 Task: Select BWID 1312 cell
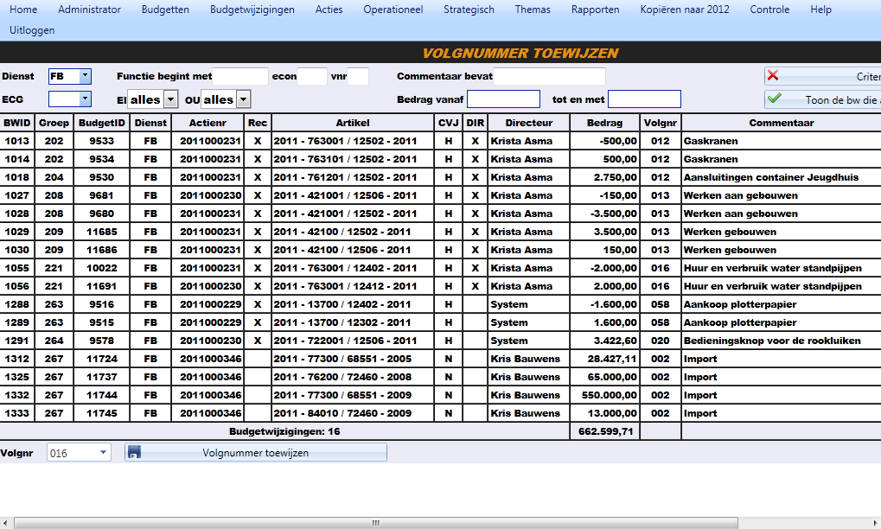tap(16, 358)
